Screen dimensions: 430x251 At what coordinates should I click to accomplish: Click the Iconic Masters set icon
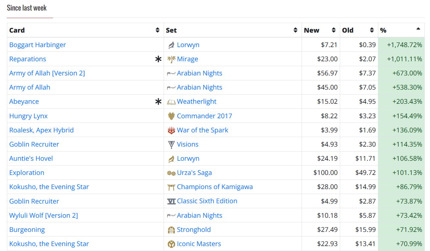(171, 244)
